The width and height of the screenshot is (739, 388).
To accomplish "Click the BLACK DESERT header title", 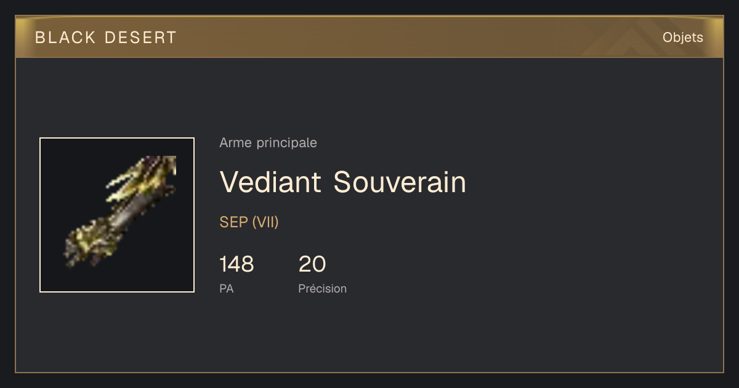I will click(106, 38).
